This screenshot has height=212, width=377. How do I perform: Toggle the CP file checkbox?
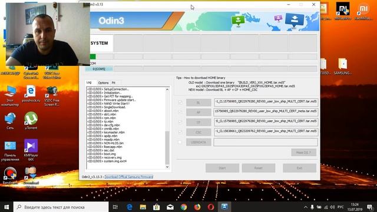coord(180,122)
